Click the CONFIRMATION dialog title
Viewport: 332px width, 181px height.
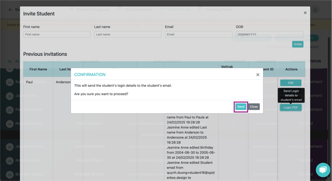90,75
